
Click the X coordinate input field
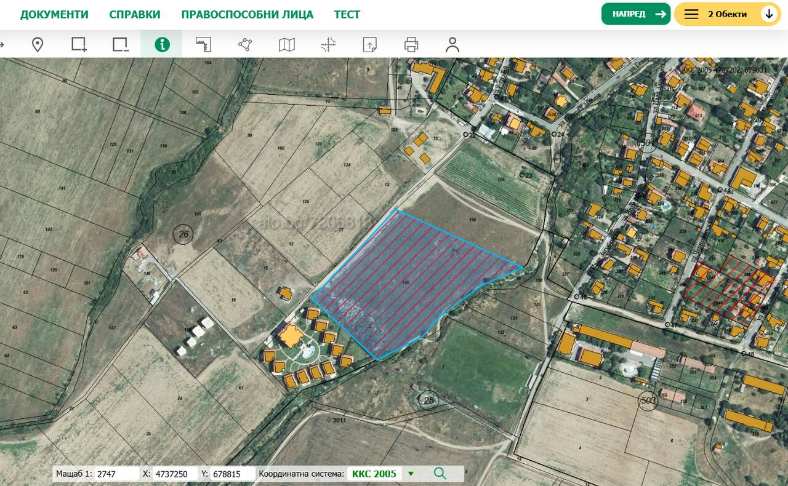175,474
